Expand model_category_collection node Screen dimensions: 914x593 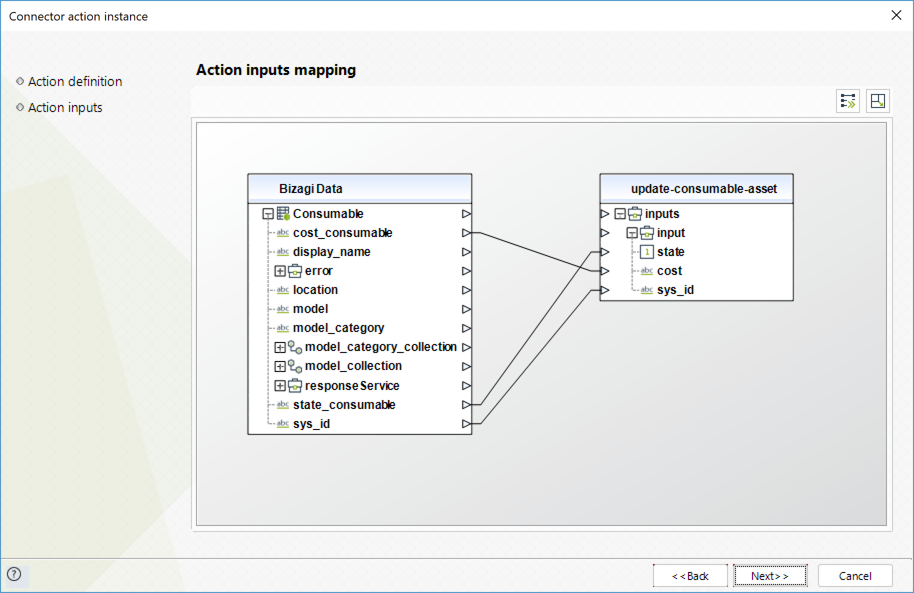coord(280,347)
